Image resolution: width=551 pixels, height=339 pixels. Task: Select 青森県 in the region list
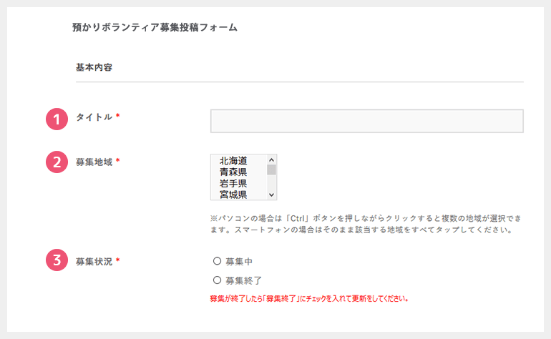233,172
